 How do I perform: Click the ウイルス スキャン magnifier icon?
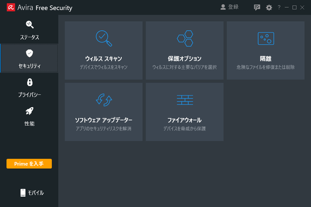[x=104, y=39]
